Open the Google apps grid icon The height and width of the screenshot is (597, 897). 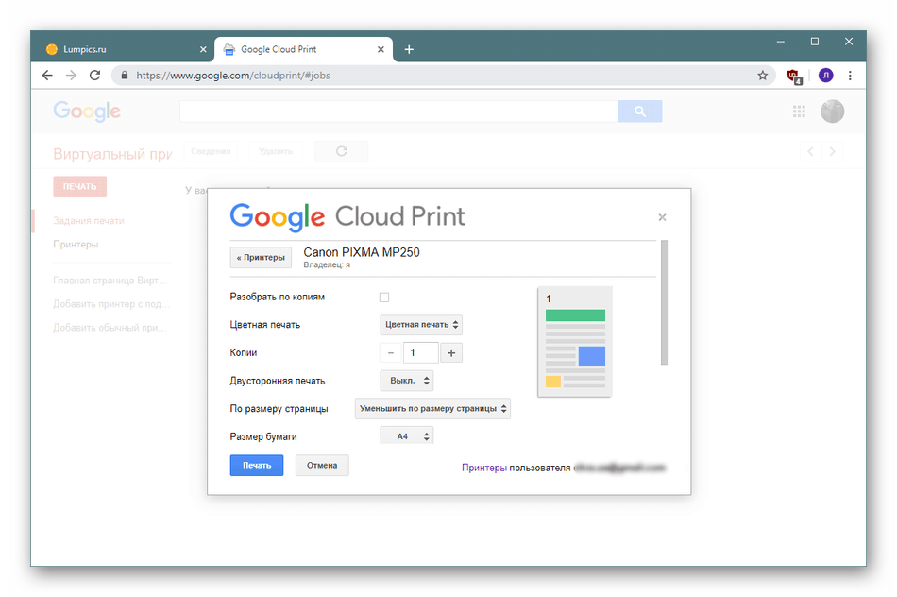799,111
